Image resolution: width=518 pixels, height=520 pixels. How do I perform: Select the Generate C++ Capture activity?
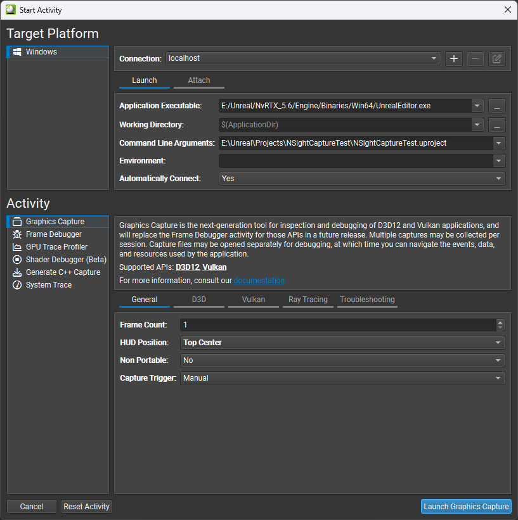point(58,272)
